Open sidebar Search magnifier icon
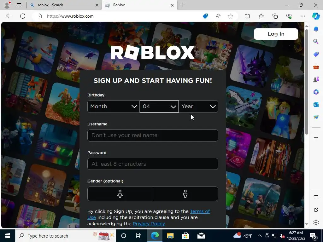The width and height of the screenshot is (323, 242). coord(316,42)
